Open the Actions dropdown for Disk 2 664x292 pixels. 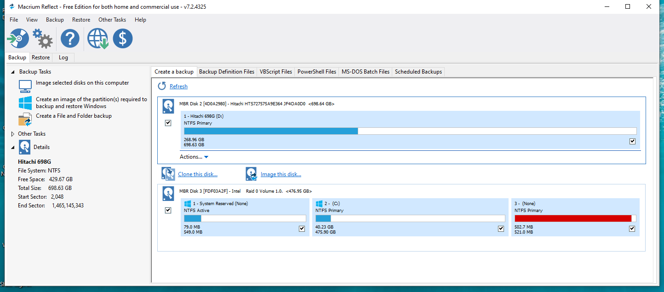(194, 157)
